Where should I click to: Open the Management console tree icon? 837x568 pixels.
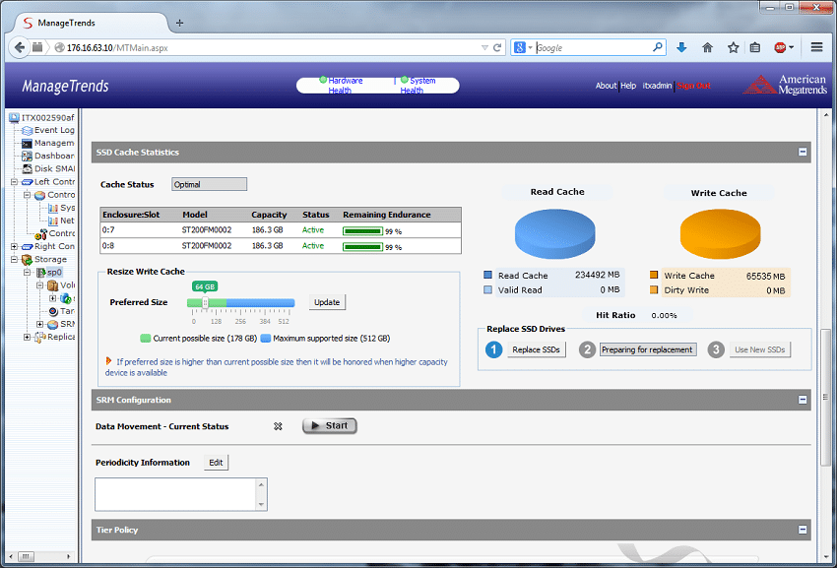(27, 143)
